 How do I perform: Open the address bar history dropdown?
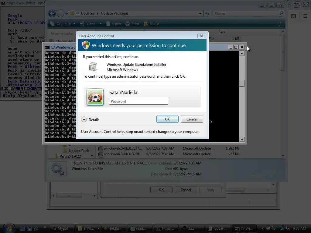tap(200, 13)
